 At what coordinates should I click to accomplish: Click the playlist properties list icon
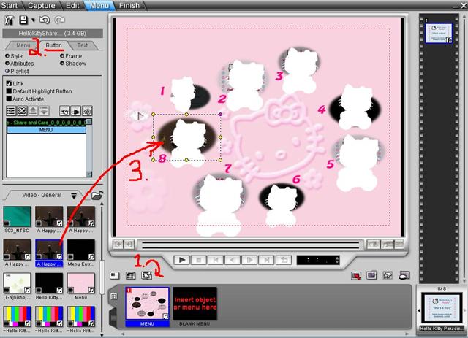(11, 111)
